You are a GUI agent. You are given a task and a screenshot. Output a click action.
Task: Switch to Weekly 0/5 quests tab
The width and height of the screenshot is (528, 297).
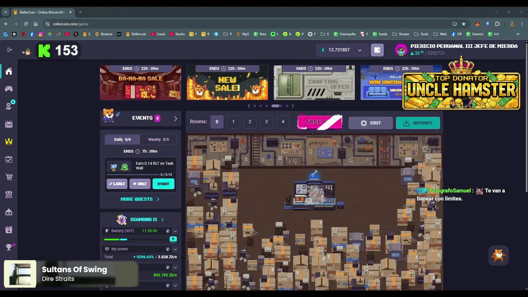click(x=158, y=139)
